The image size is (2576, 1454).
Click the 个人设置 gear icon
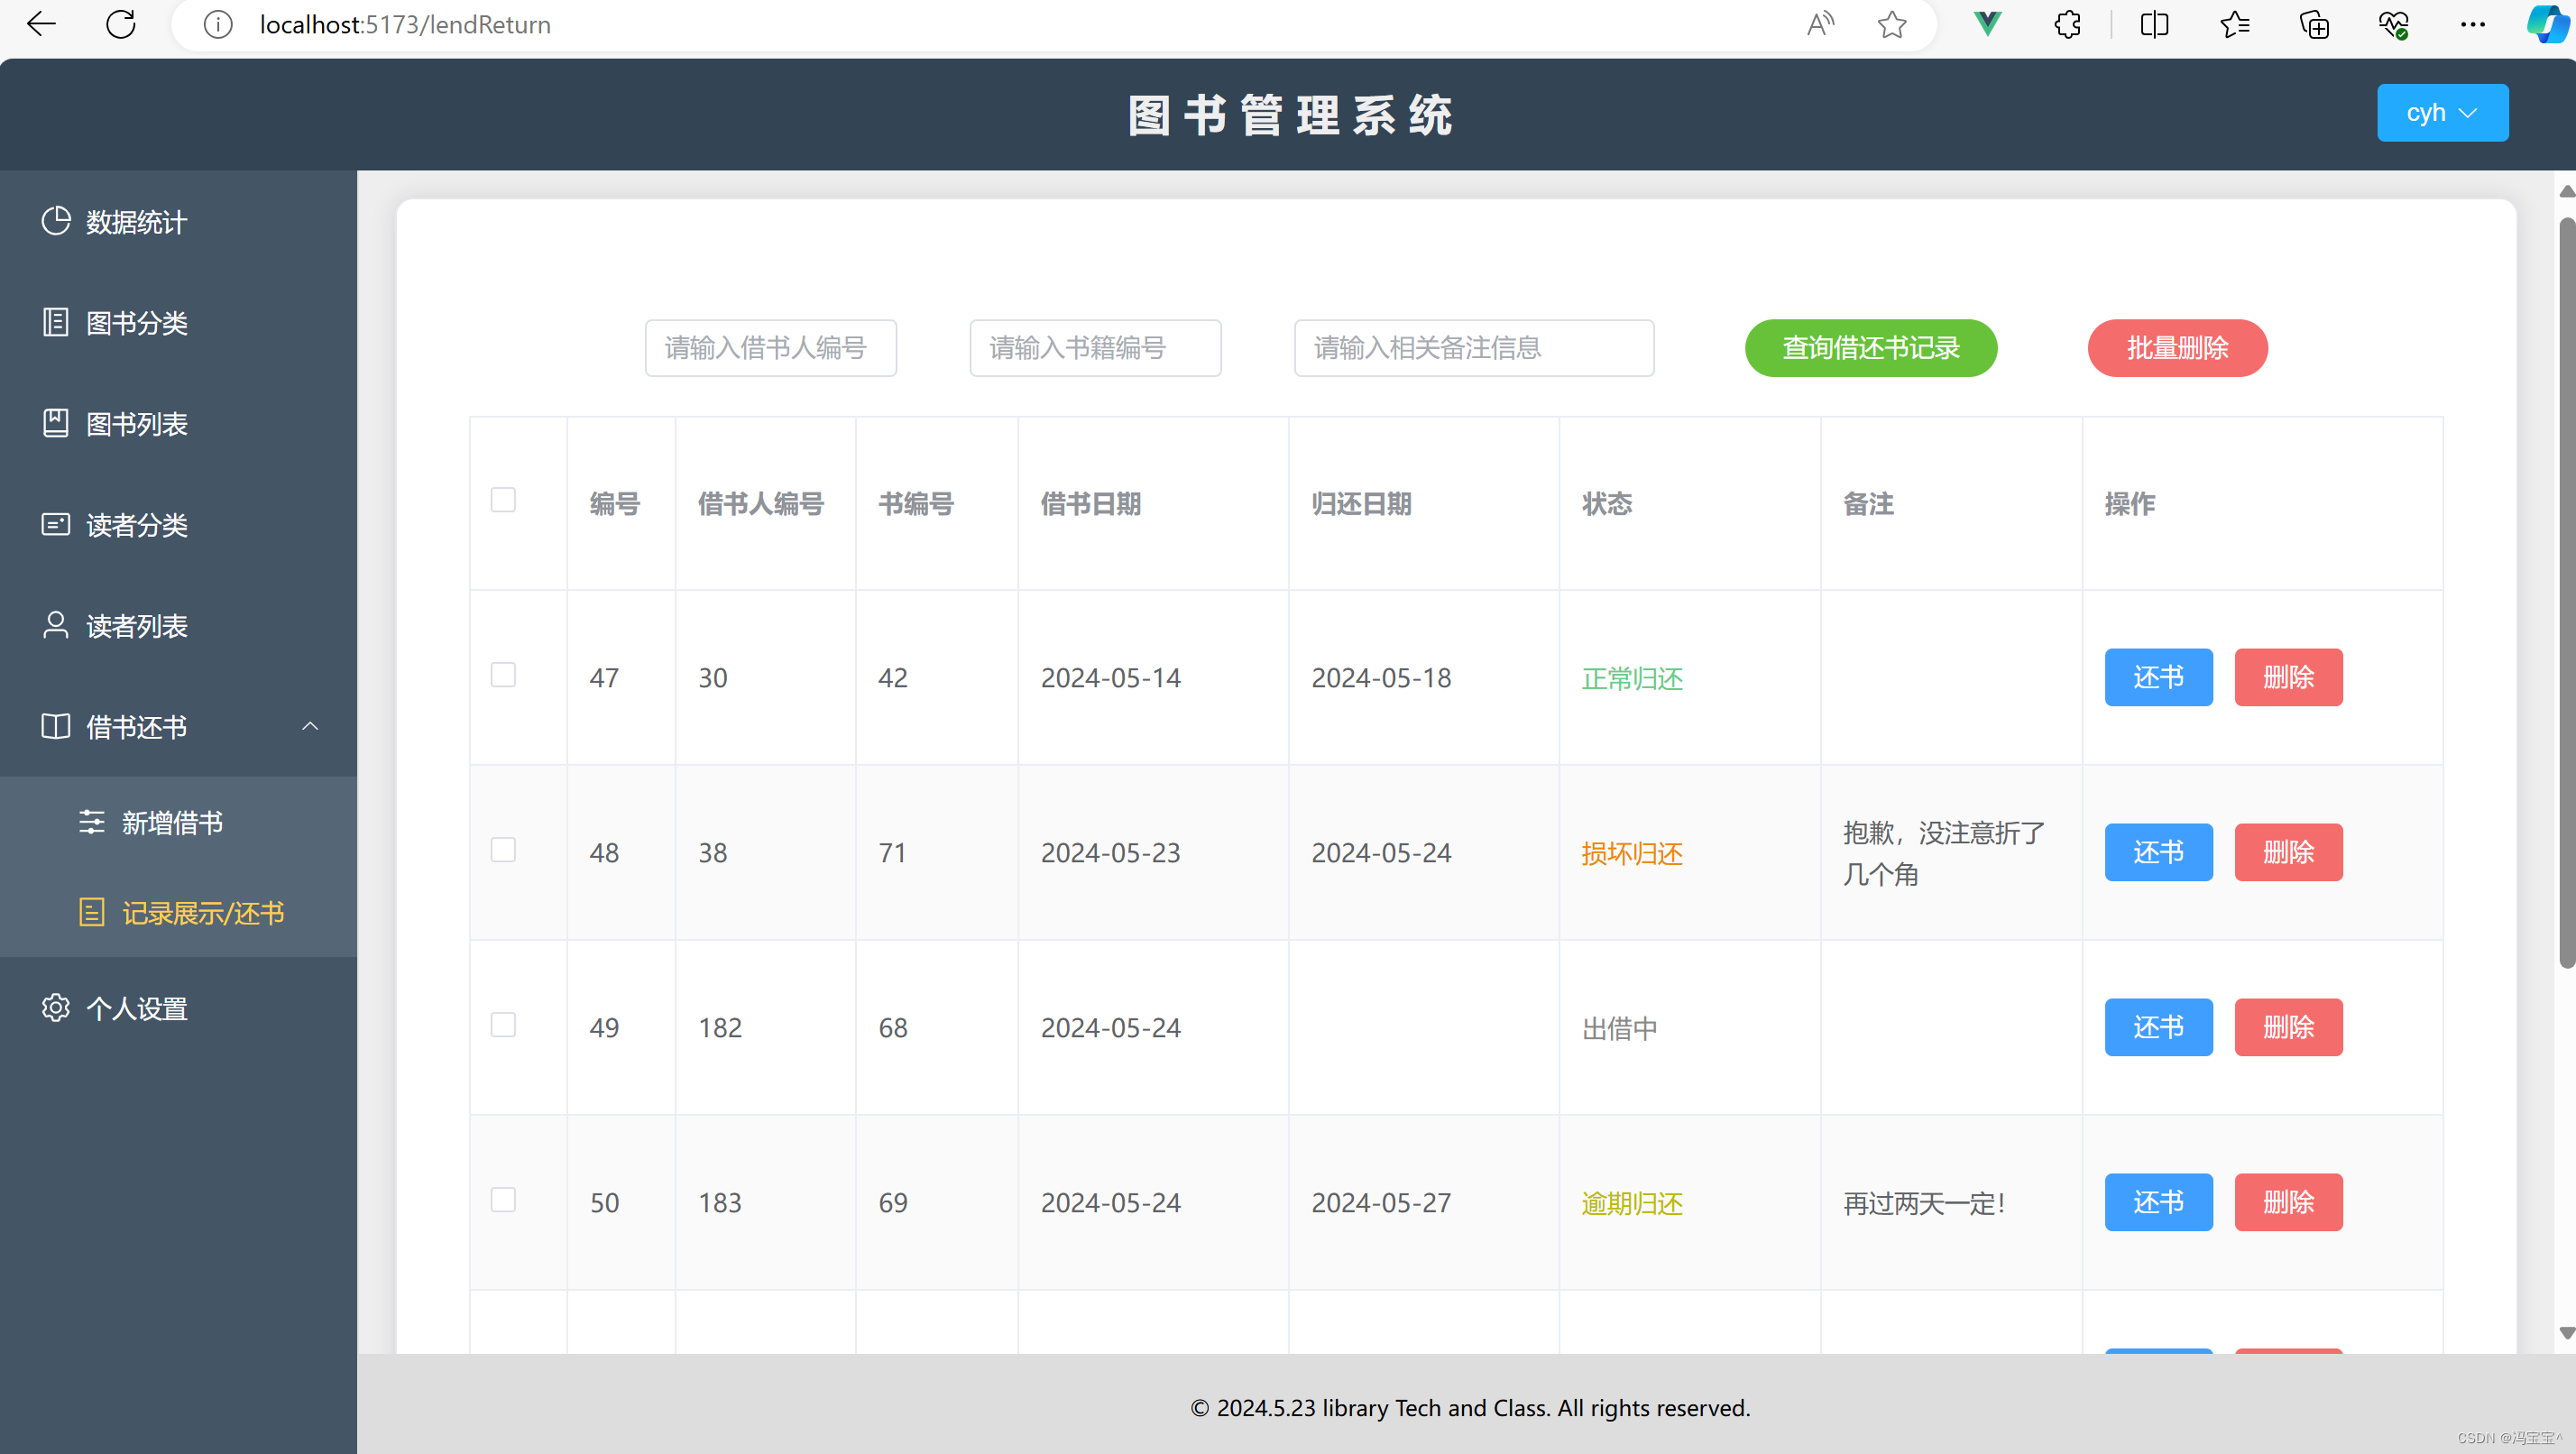point(56,1007)
